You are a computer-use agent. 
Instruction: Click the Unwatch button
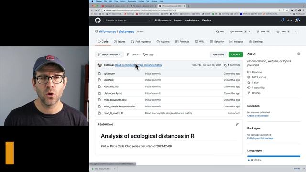coord(238,32)
